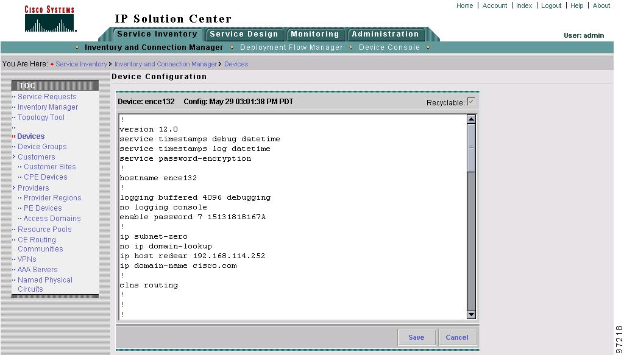The width and height of the screenshot is (624, 355).
Task: Click the Save button
Action: click(x=416, y=337)
